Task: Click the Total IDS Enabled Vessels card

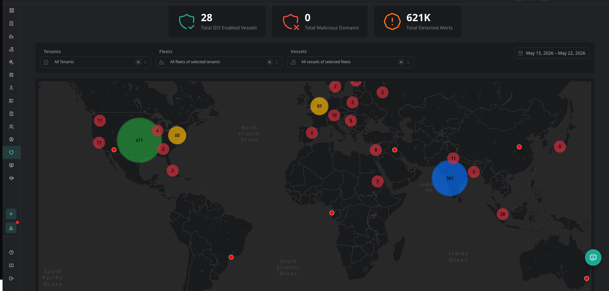Action: coord(217,21)
